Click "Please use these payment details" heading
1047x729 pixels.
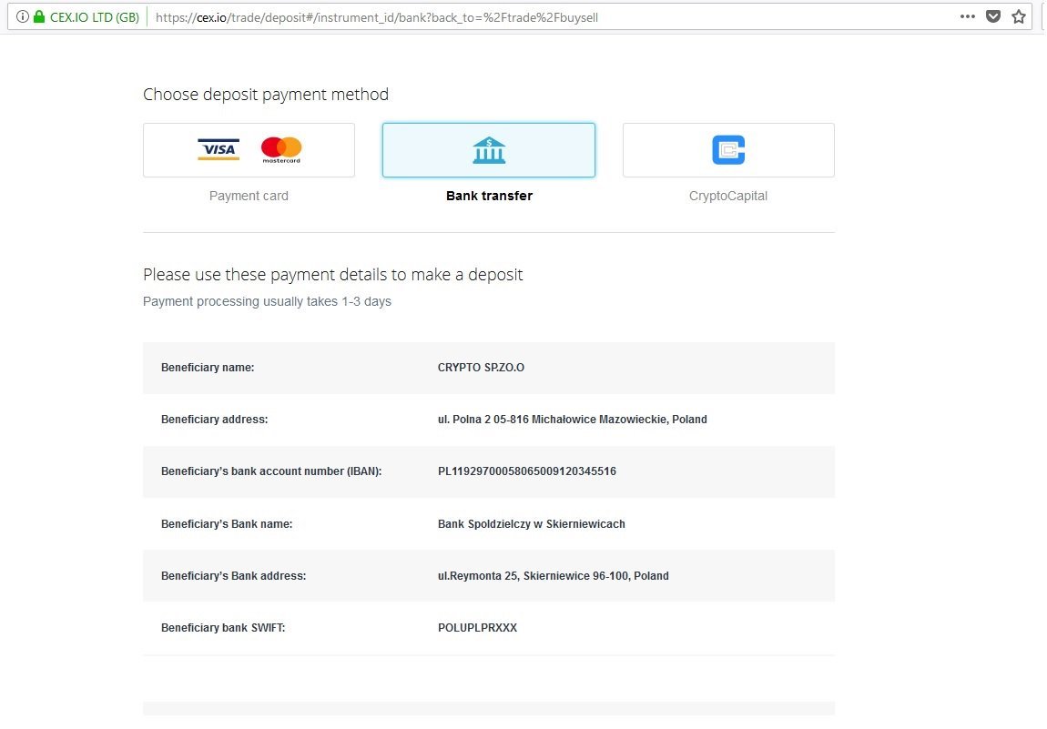332,274
